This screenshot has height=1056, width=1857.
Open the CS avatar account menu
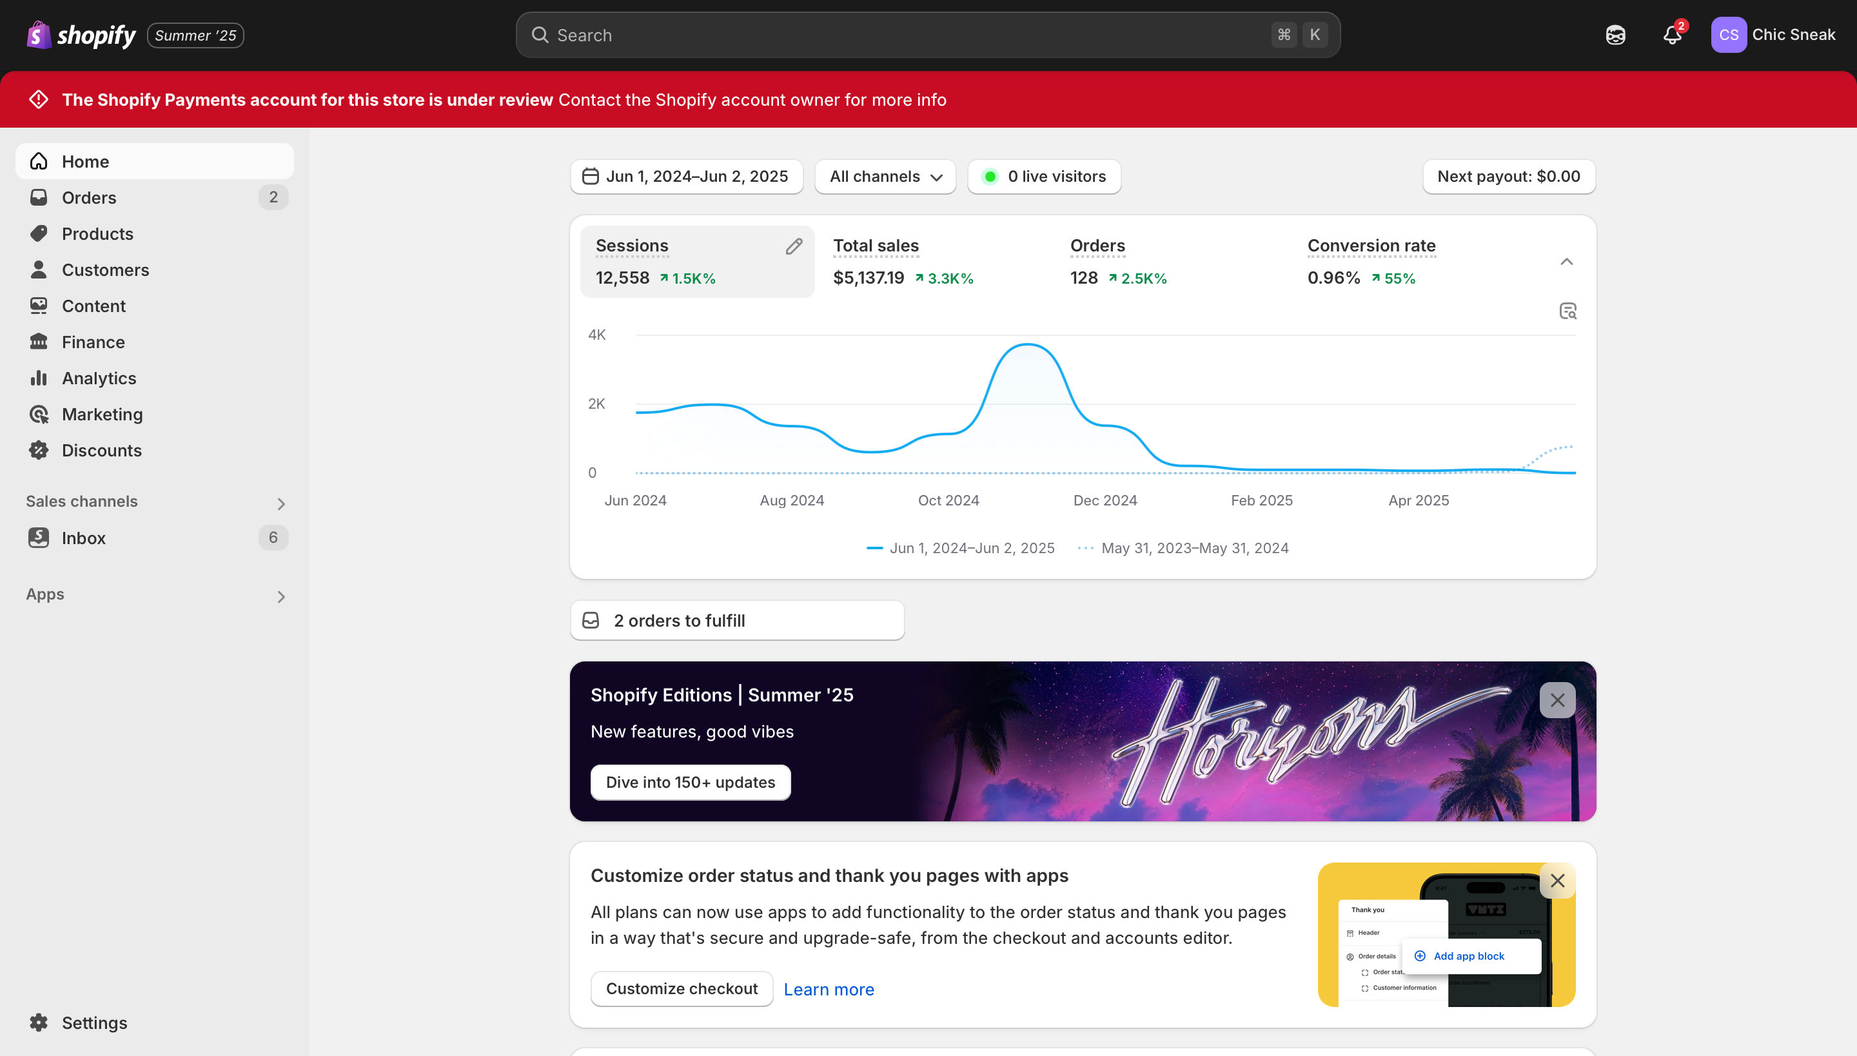coord(1729,35)
